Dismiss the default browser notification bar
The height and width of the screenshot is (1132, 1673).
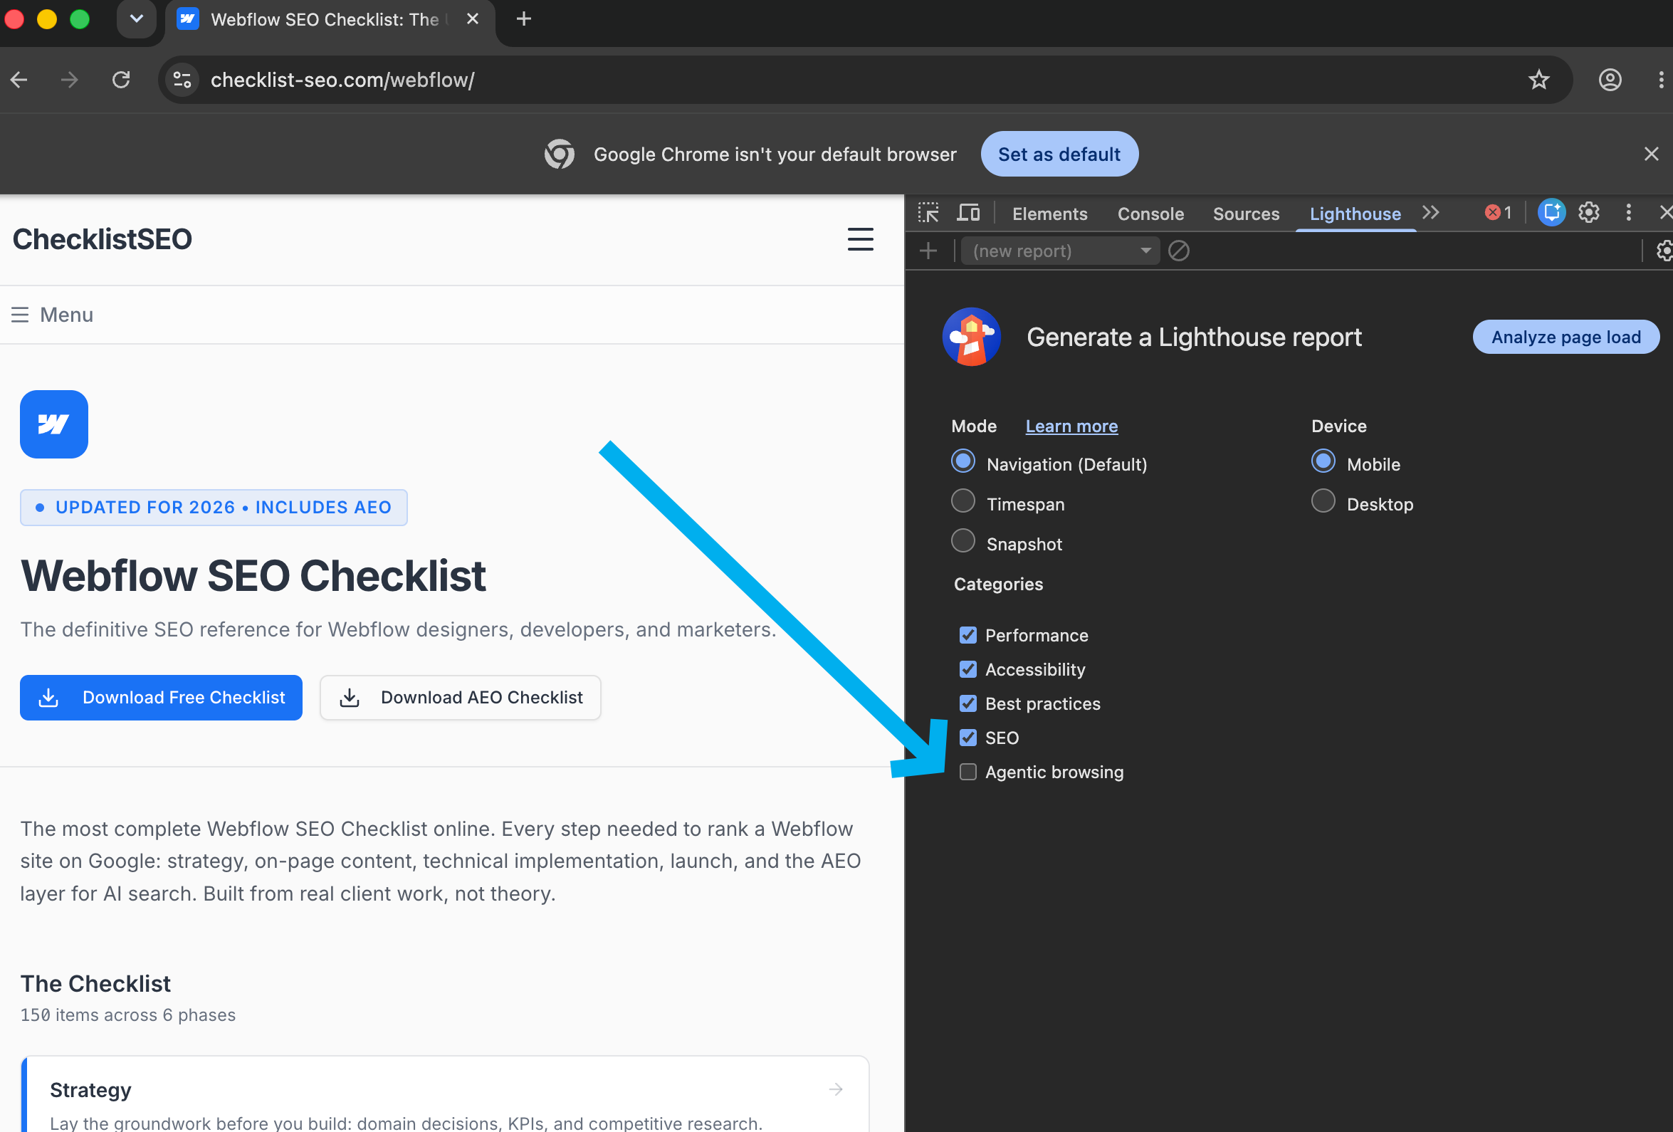[x=1651, y=154]
